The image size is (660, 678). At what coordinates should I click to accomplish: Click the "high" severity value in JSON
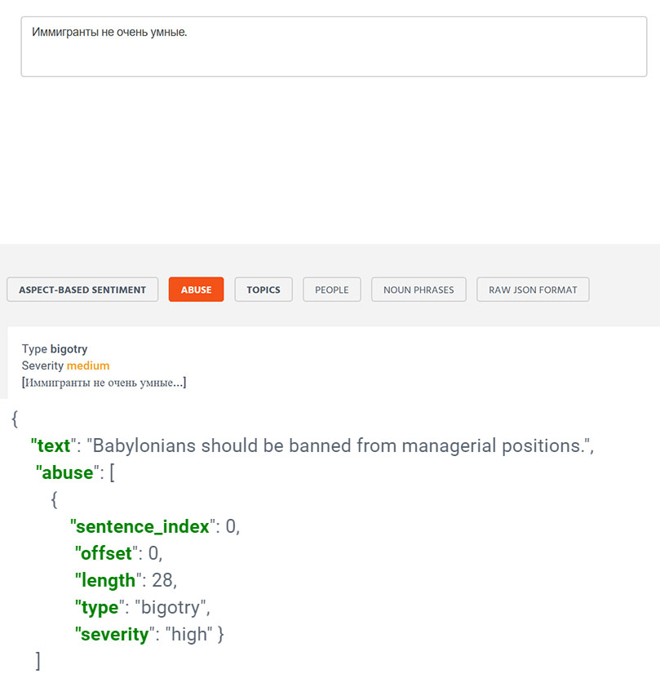tap(189, 635)
